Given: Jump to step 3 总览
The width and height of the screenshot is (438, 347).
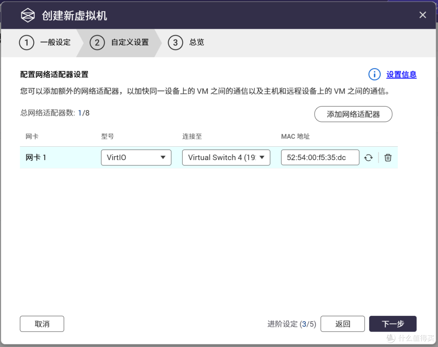Looking at the screenshot, I should tap(186, 43).
